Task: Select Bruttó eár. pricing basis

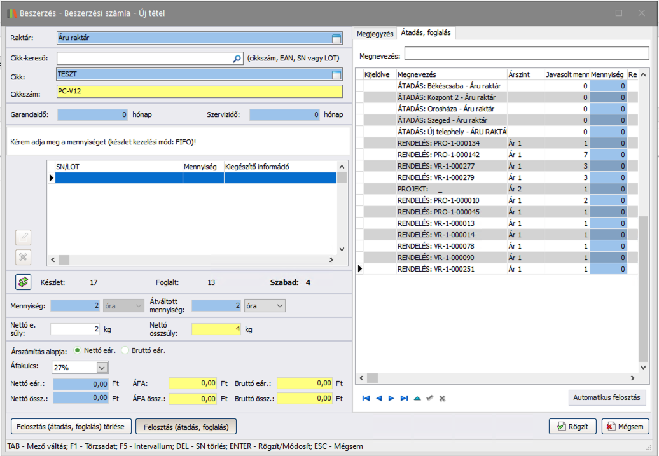Action: [x=125, y=350]
